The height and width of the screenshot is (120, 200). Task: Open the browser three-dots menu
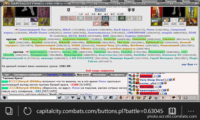[x=191, y=111]
